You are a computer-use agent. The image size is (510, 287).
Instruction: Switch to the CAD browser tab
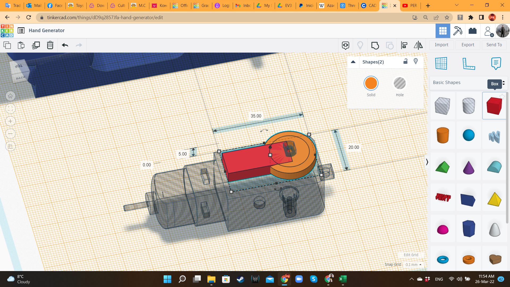(x=369, y=6)
